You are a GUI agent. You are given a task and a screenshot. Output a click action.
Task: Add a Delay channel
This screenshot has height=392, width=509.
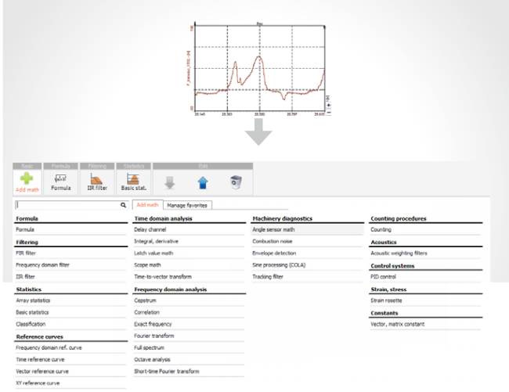point(189,229)
